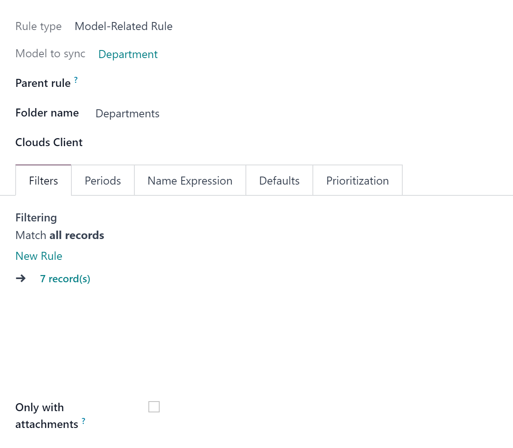513x448 pixels.
Task: View the 7 record(s) link
Action: click(65, 279)
